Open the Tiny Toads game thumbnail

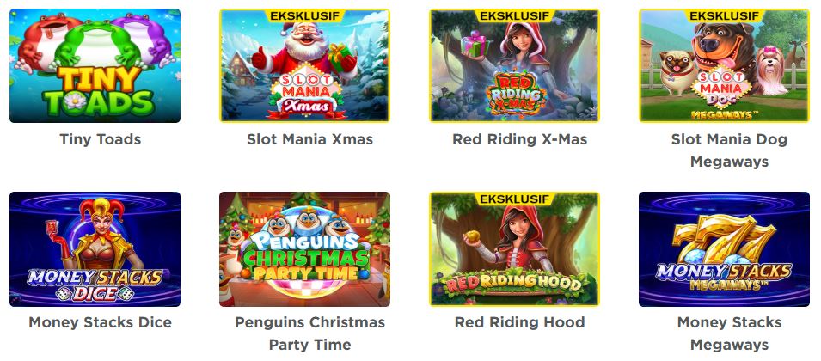95,65
